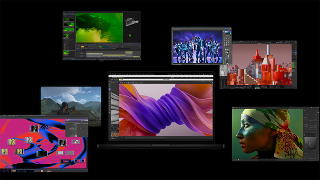Click the game window showing the warrior character

click(x=70, y=101)
